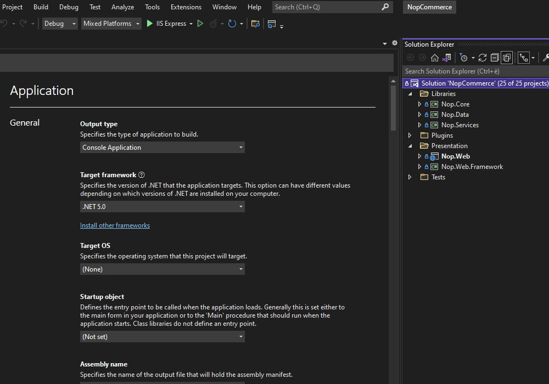The width and height of the screenshot is (549, 384).
Task: Open the toolbar overflow options arrow
Action: tap(282, 26)
